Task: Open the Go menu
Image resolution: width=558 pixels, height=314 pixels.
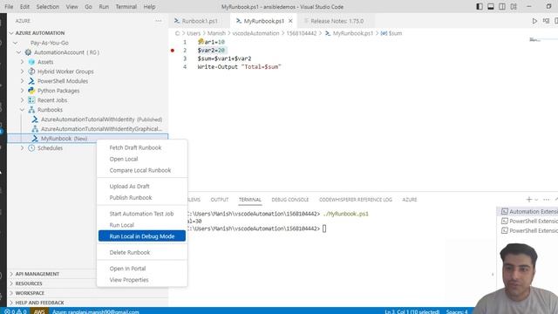Action: 88,7
